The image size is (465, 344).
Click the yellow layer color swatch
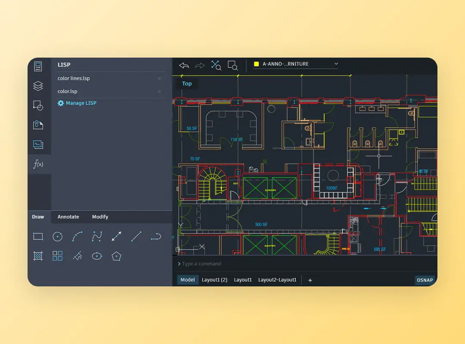(256, 64)
